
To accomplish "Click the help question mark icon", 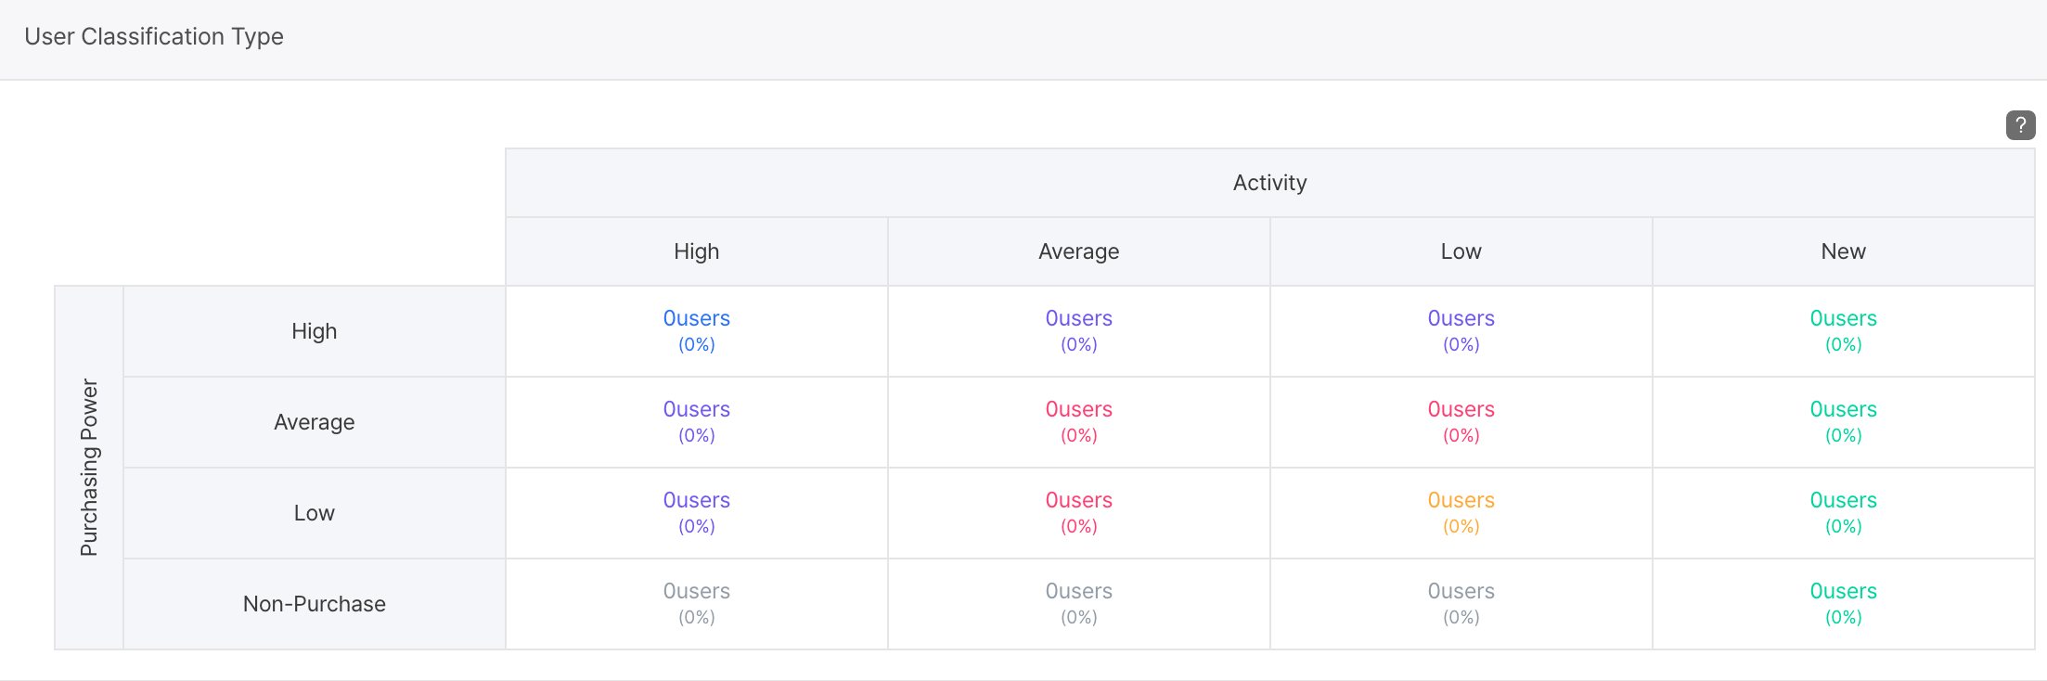I will tap(2020, 125).
